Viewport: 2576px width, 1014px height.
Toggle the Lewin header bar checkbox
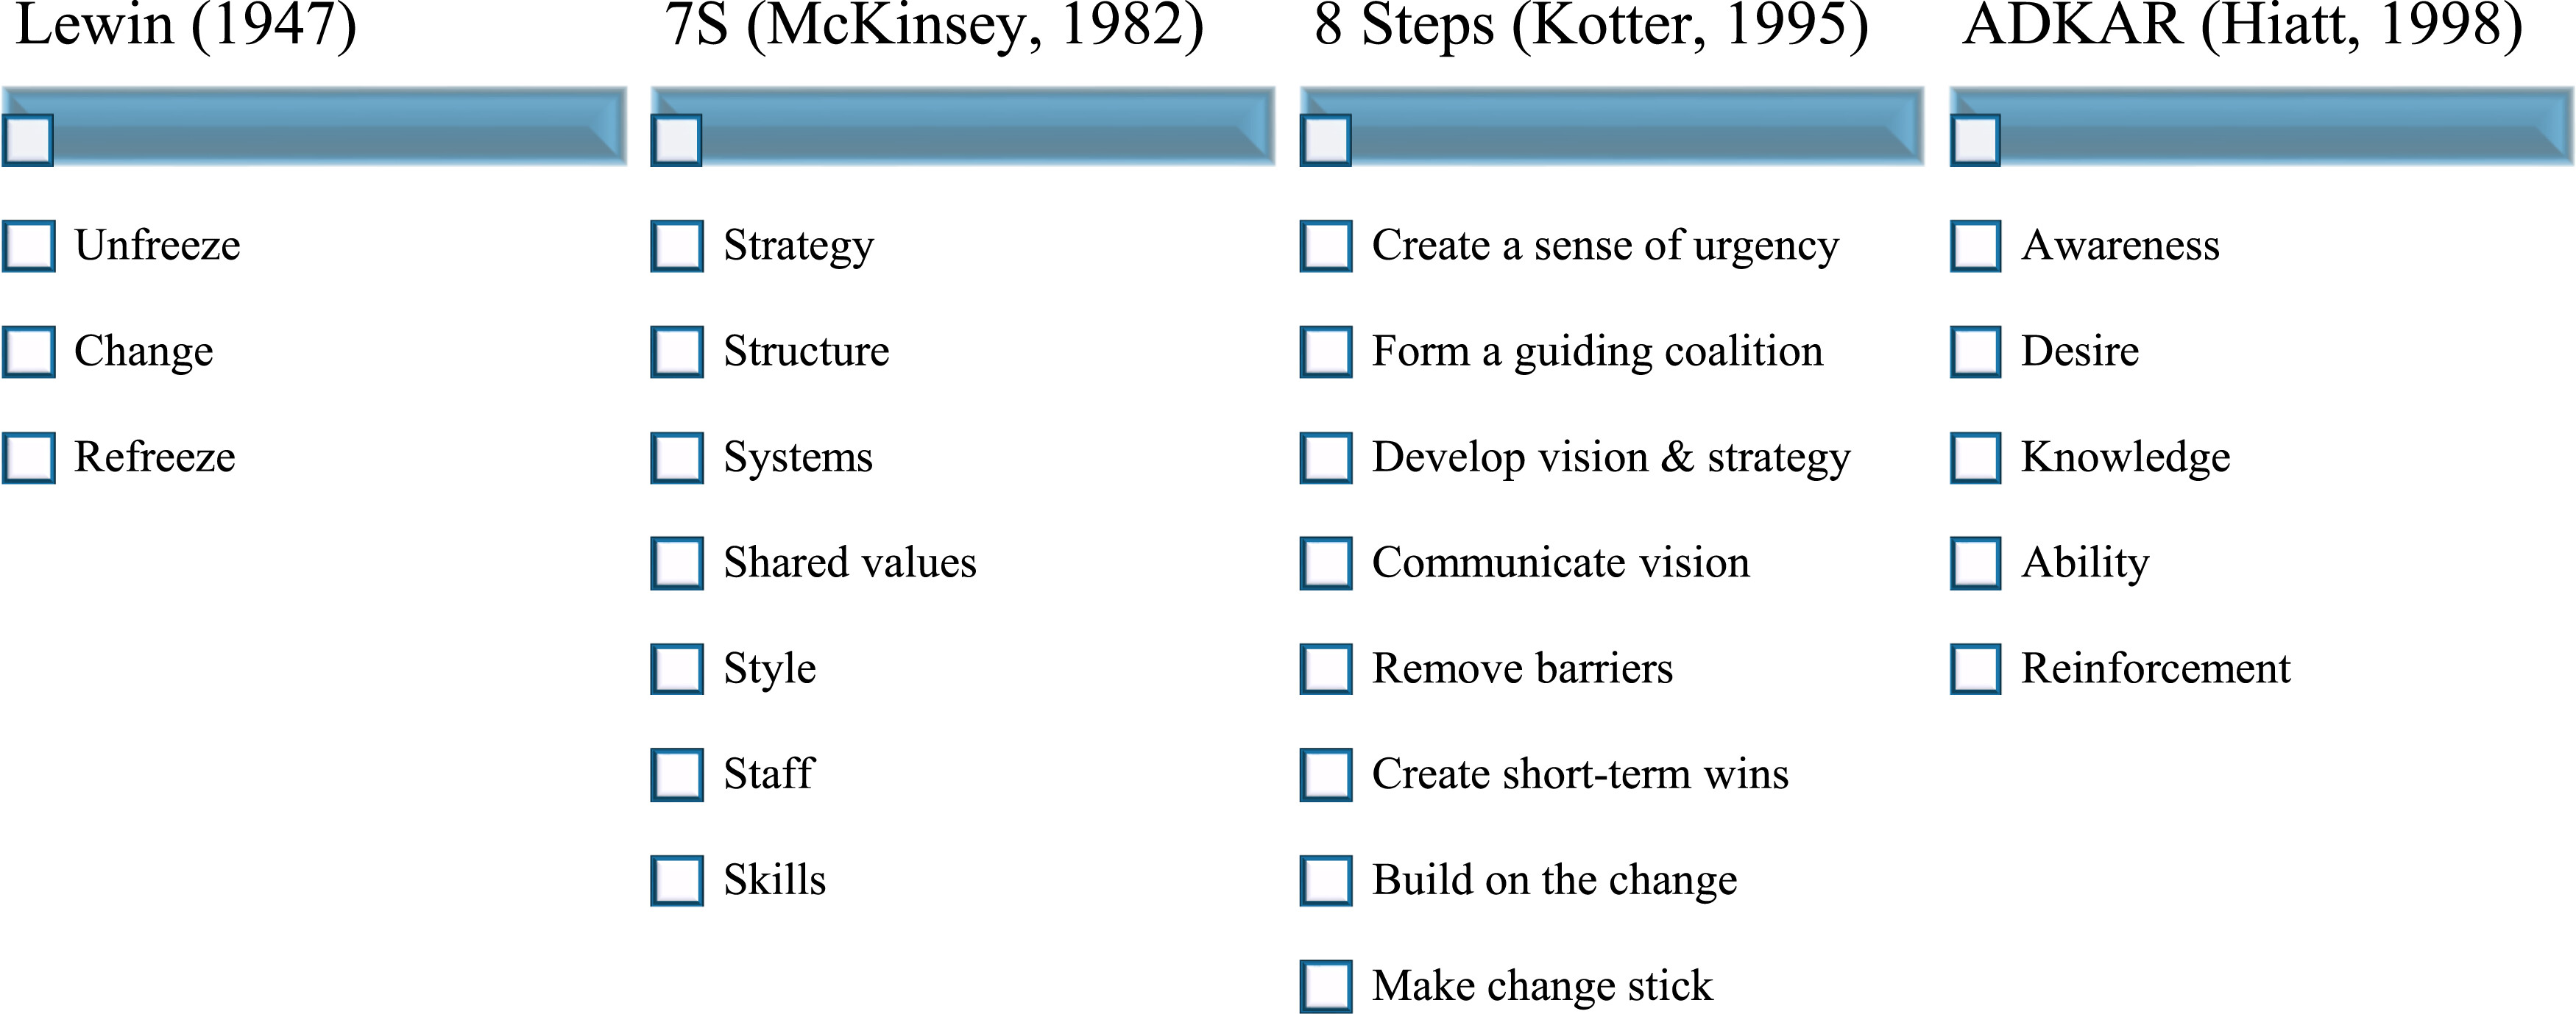(28, 140)
